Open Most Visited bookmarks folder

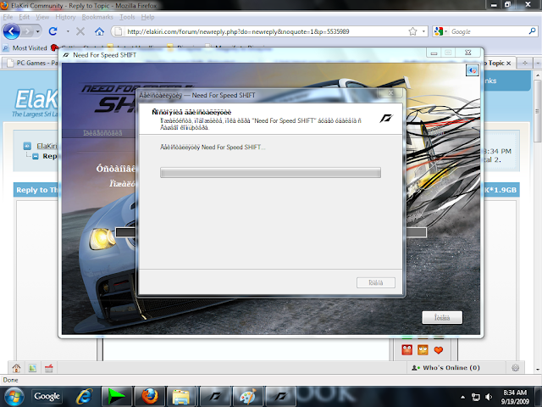pos(25,47)
